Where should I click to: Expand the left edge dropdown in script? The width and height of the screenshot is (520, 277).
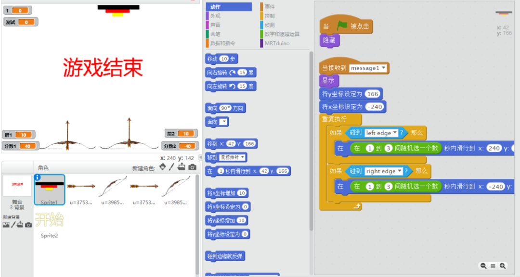click(395, 133)
